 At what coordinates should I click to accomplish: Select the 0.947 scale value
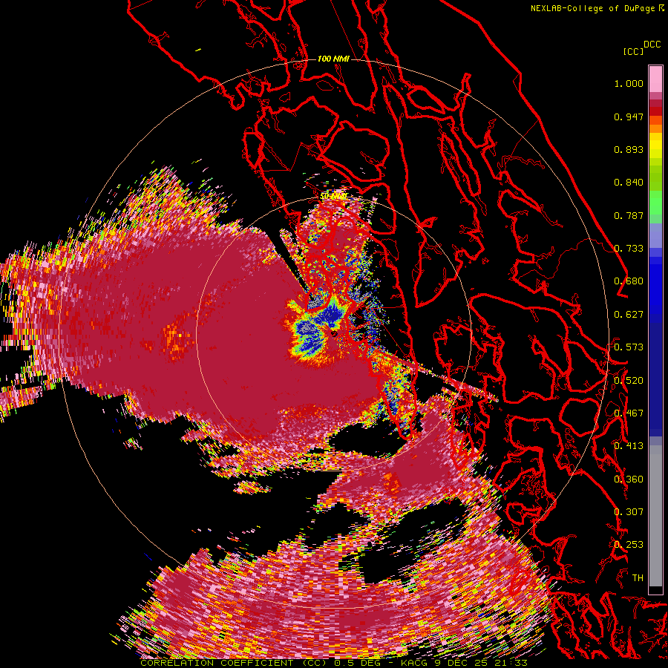click(x=629, y=117)
